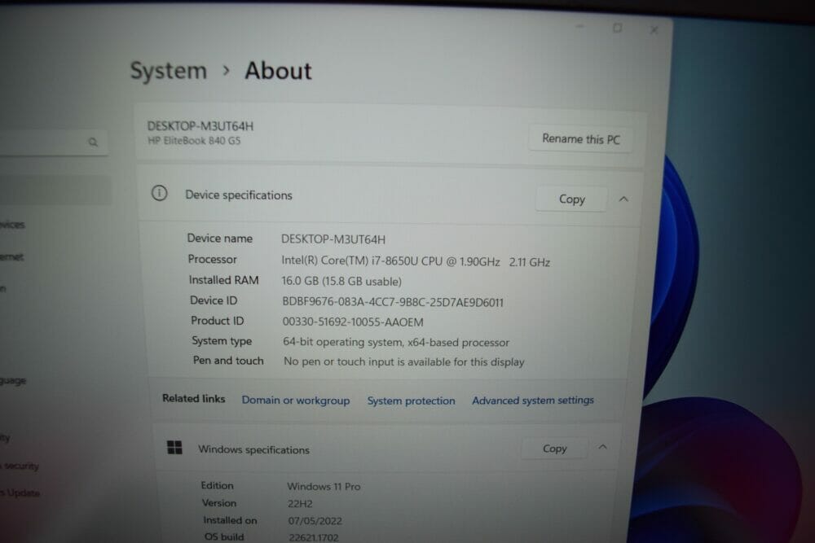Select the device name value DESKTOP-M3UT64H in specifications
The height and width of the screenshot is (543, 815).
pos(333,239)
